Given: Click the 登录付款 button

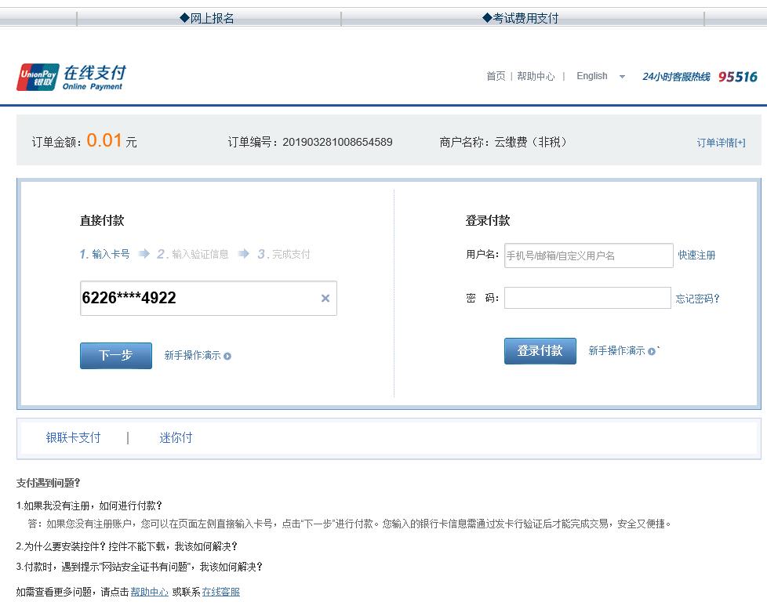Looking at the screenshot, I should pyautogui.click(x=540, y=351).
